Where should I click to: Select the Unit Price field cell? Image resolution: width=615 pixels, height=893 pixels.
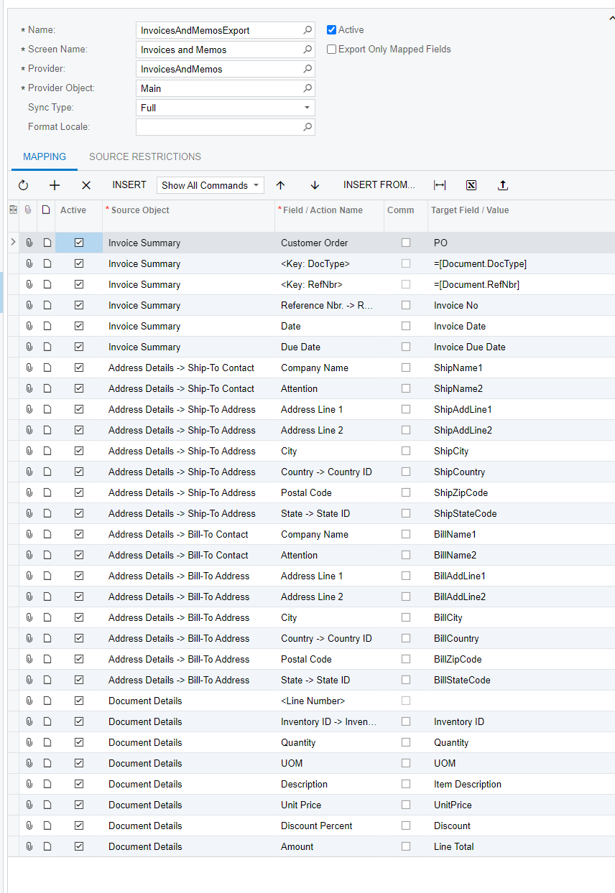(329, 805)
